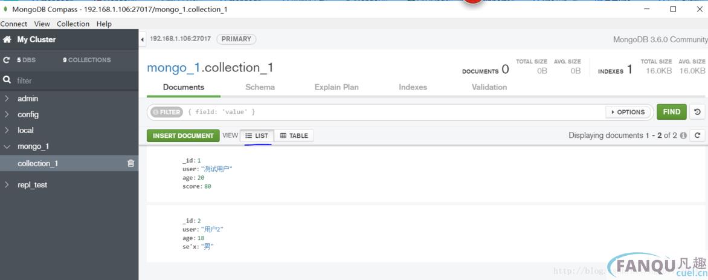Delete collection_1 using the trash icon
The image size is (708, 280).
click(130, 163)
